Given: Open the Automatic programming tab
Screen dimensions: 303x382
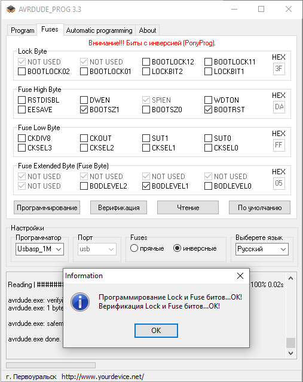Looking at the screenshot, I should 99,30.
